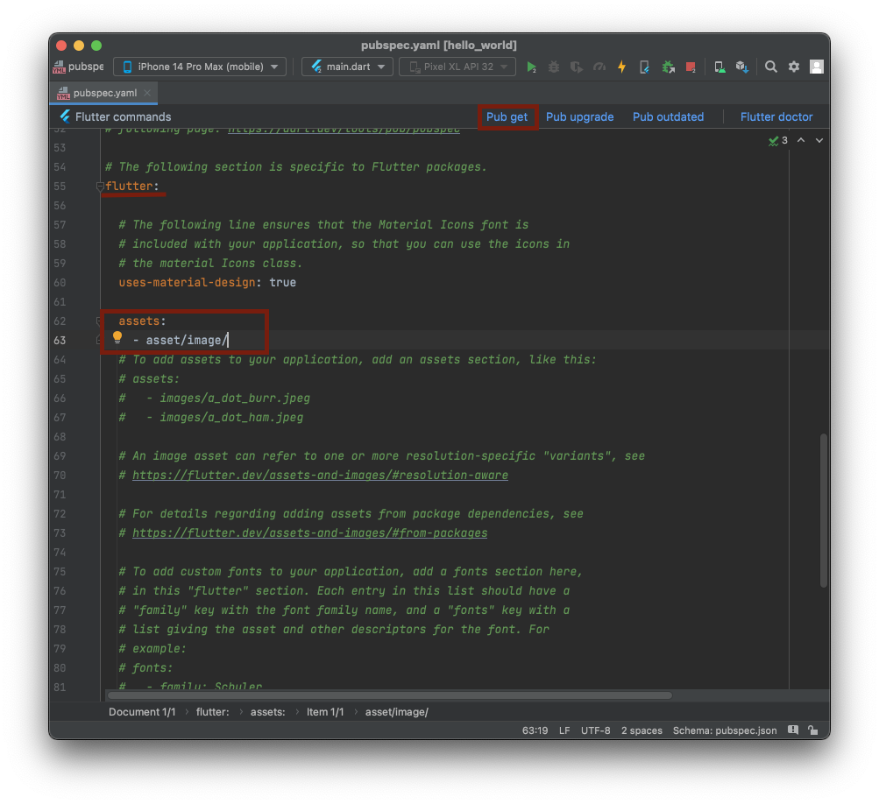Click the Debug bug icon in toolbar
The image size is (879, 804).
pos(554,67)
